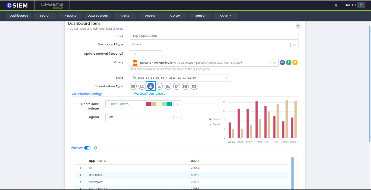Select the pie chart visualization icon

pos(177,86)
